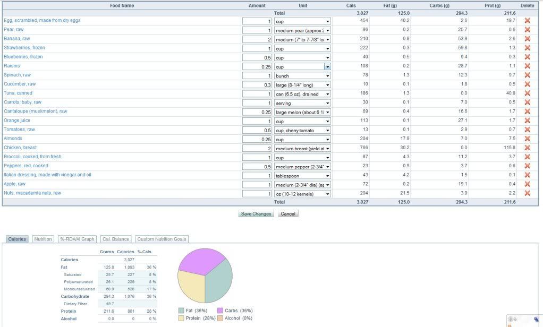Switch to the Calories tab
This screenshot has width=543, height=327.
coord(17,239)
